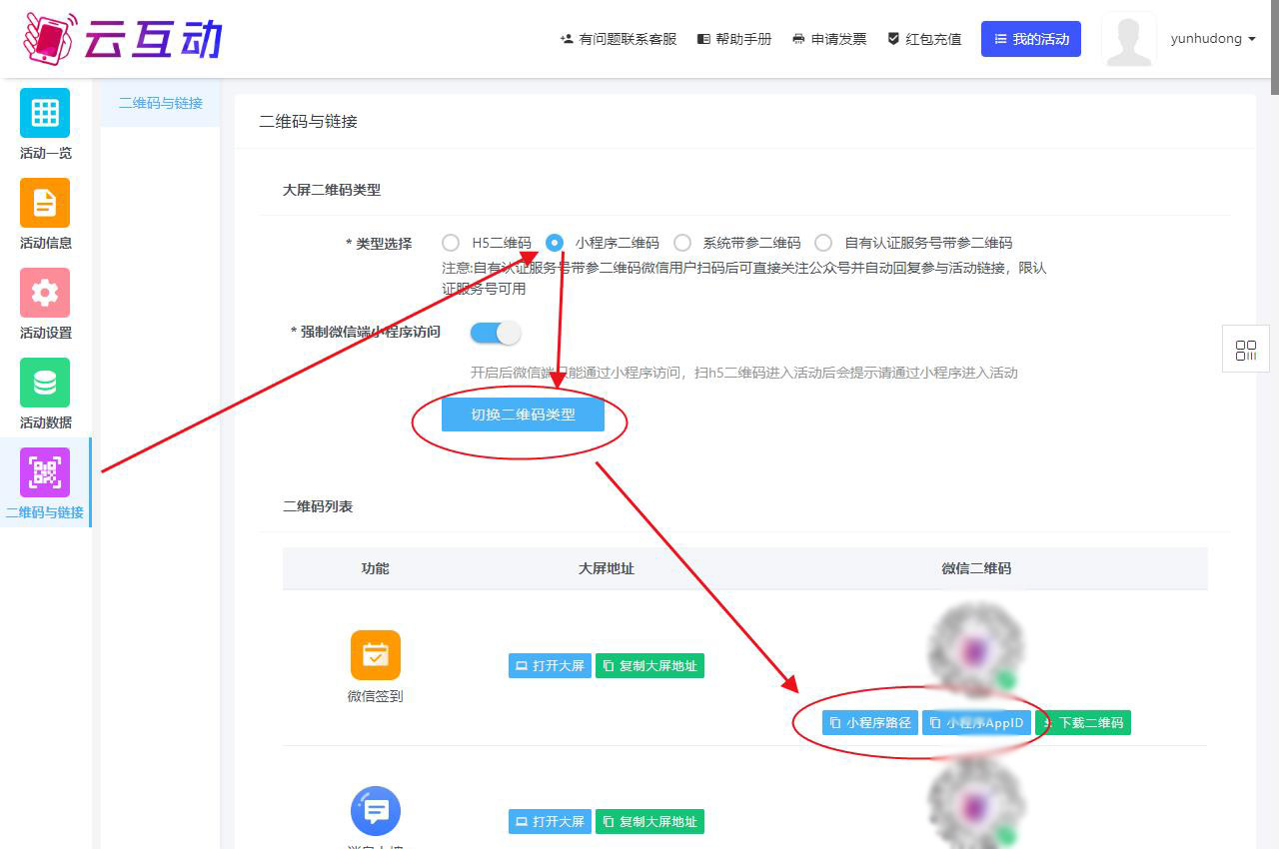Open the 活动设置 gear icon
The image size is (1279, 849).
pyautogui.click(x=45, y=293)
